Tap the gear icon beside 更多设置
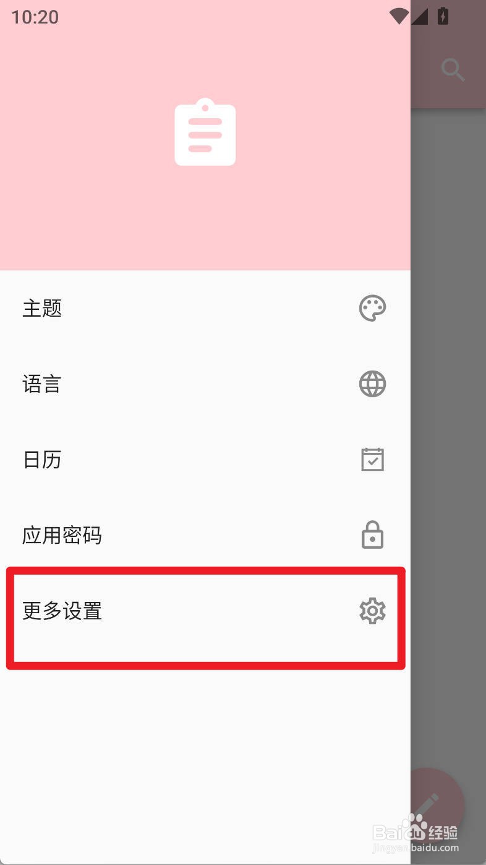The width and height of the screenshot is (486, 865). [372, 611]
